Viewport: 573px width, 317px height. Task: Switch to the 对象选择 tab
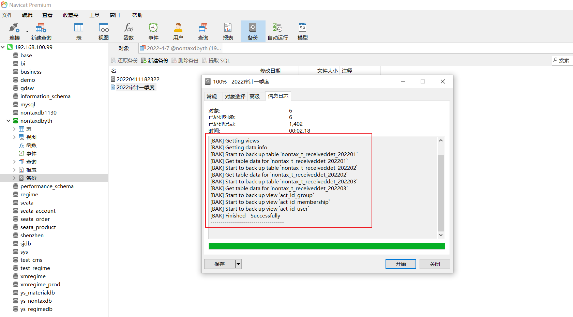[x=235, y=96]
